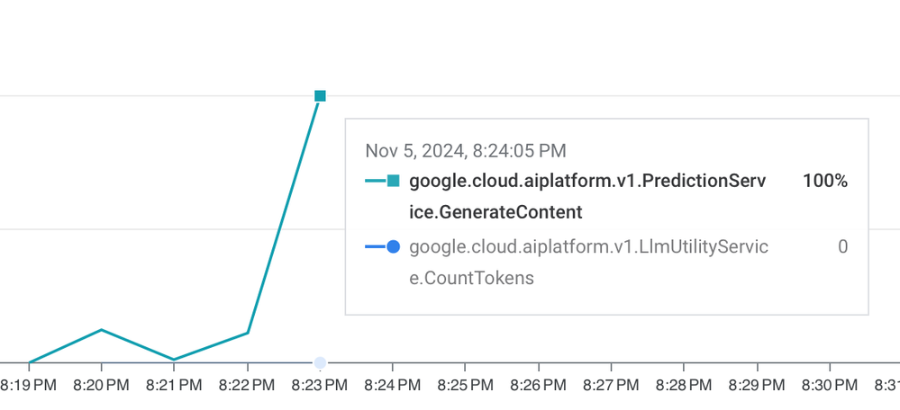Click the 100% value in the tooltip
This screenshot has height=410, width=900.
pyautogui.click(x=825, y=182)
